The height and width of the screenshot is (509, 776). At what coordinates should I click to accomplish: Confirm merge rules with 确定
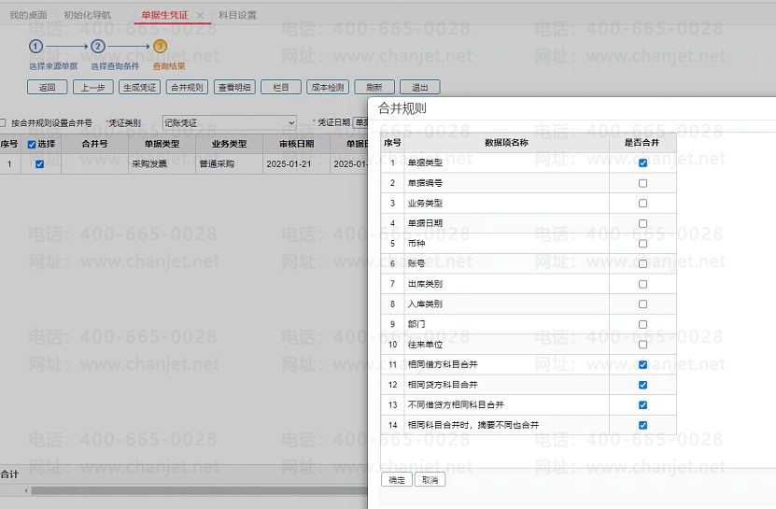point(397,480)
